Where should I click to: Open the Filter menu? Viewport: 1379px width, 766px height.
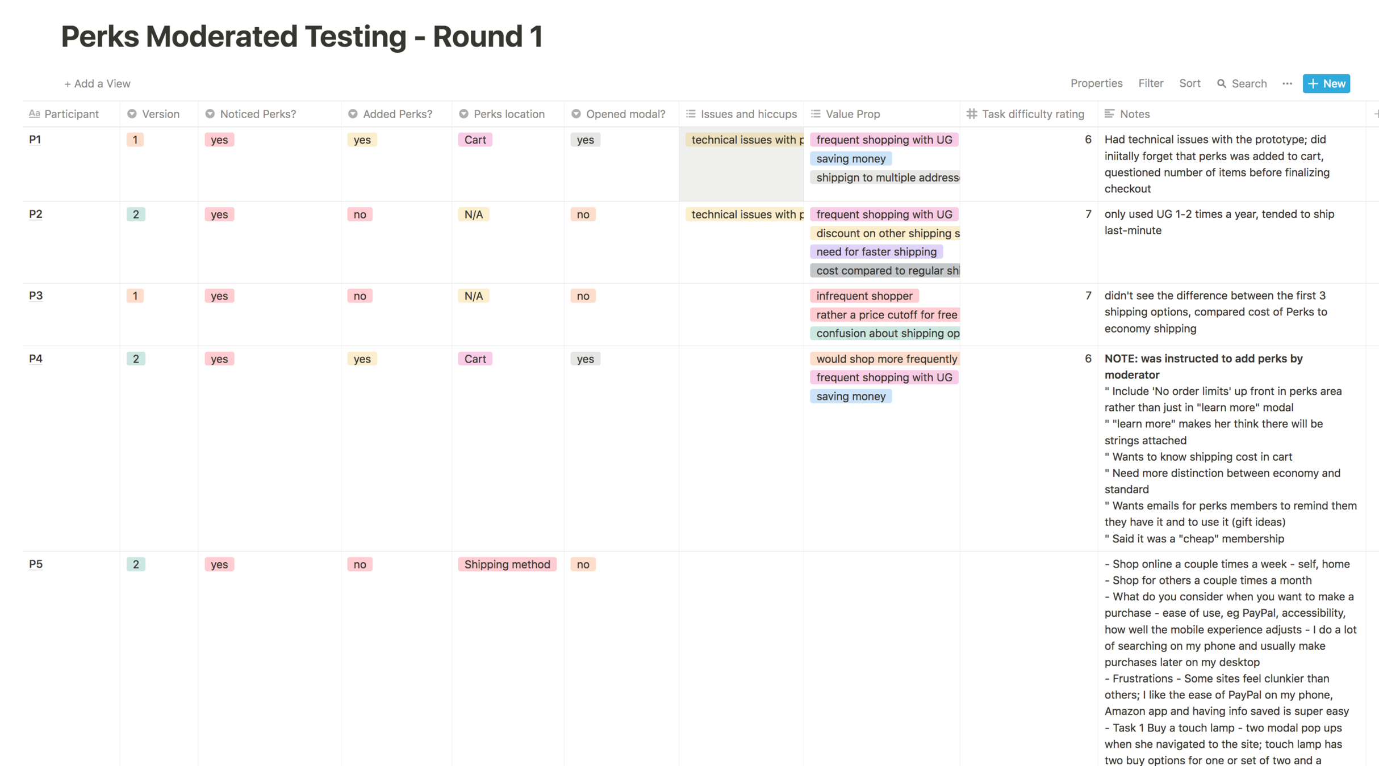pos(1151,84)
